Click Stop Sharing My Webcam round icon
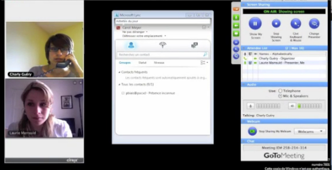This screenshot has height=170, width=332. tap(252, 131)
